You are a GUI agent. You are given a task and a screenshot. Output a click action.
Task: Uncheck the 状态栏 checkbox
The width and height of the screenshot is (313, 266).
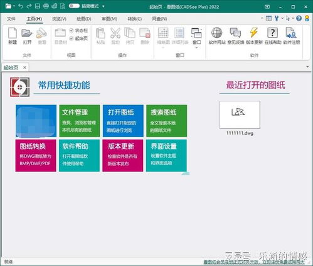pyautogui.click(x=72, y=31)
